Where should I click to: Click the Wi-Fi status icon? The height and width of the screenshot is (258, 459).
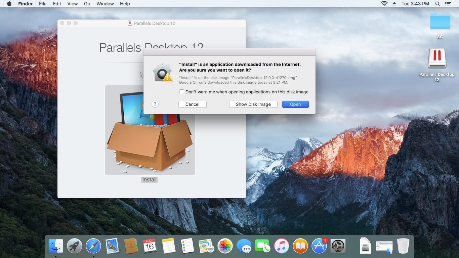click(384, 4)
